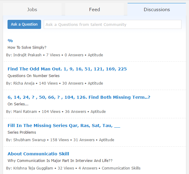This screenshot has width=189, height=174.
Task: Click author name Krishna Teja Guggilam
Action: pyautogui.click(x=33, y=168)
